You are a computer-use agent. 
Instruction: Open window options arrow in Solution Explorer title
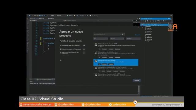167,19
